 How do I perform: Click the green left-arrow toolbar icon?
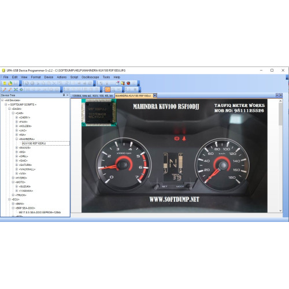pos(21,90)
